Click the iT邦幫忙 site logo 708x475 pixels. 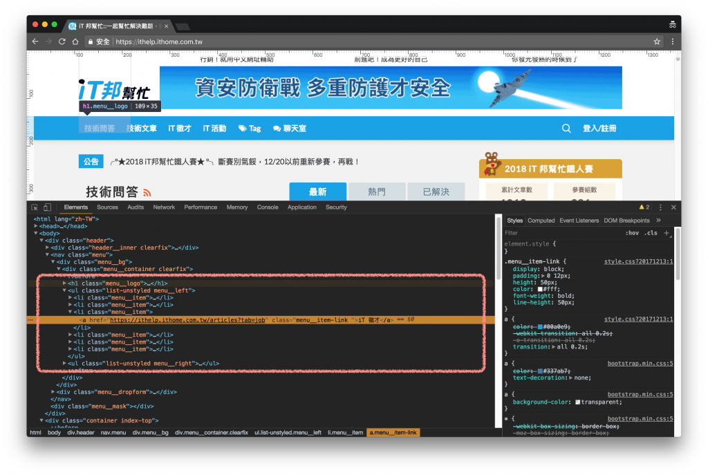click(114, 91)
